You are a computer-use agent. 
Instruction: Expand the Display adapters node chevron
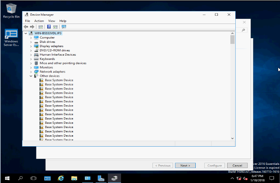[x=31, y=46]
